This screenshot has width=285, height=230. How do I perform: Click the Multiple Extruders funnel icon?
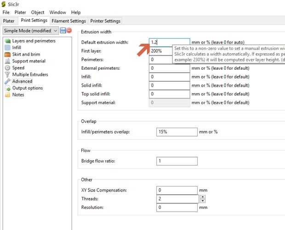(7, 74)
